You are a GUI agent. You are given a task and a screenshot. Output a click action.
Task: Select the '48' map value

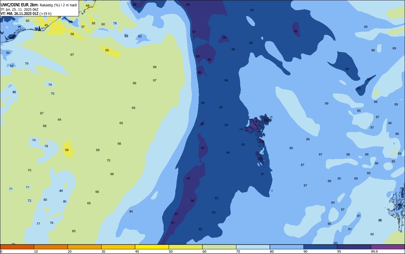88,6
